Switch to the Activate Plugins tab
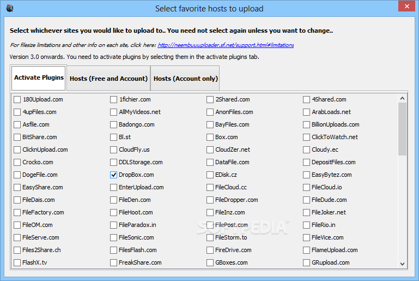This screenshot has width=419, height=281. pos(39,77)
